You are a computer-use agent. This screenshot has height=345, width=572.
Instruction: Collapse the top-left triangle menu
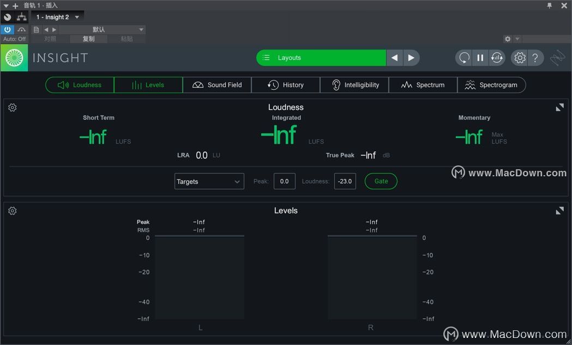click(6, 6)
